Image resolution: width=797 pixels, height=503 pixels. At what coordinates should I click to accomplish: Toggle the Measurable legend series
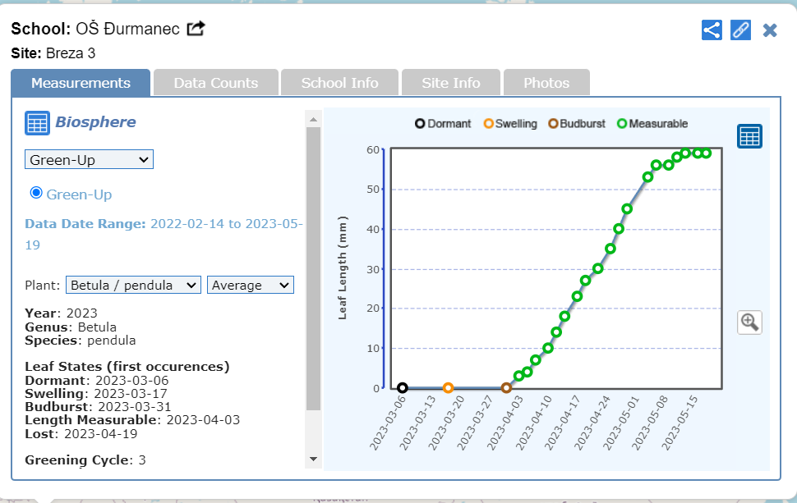click(x=652, y=124)
